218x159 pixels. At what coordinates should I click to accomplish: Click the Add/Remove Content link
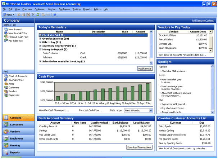pos(203,21)
